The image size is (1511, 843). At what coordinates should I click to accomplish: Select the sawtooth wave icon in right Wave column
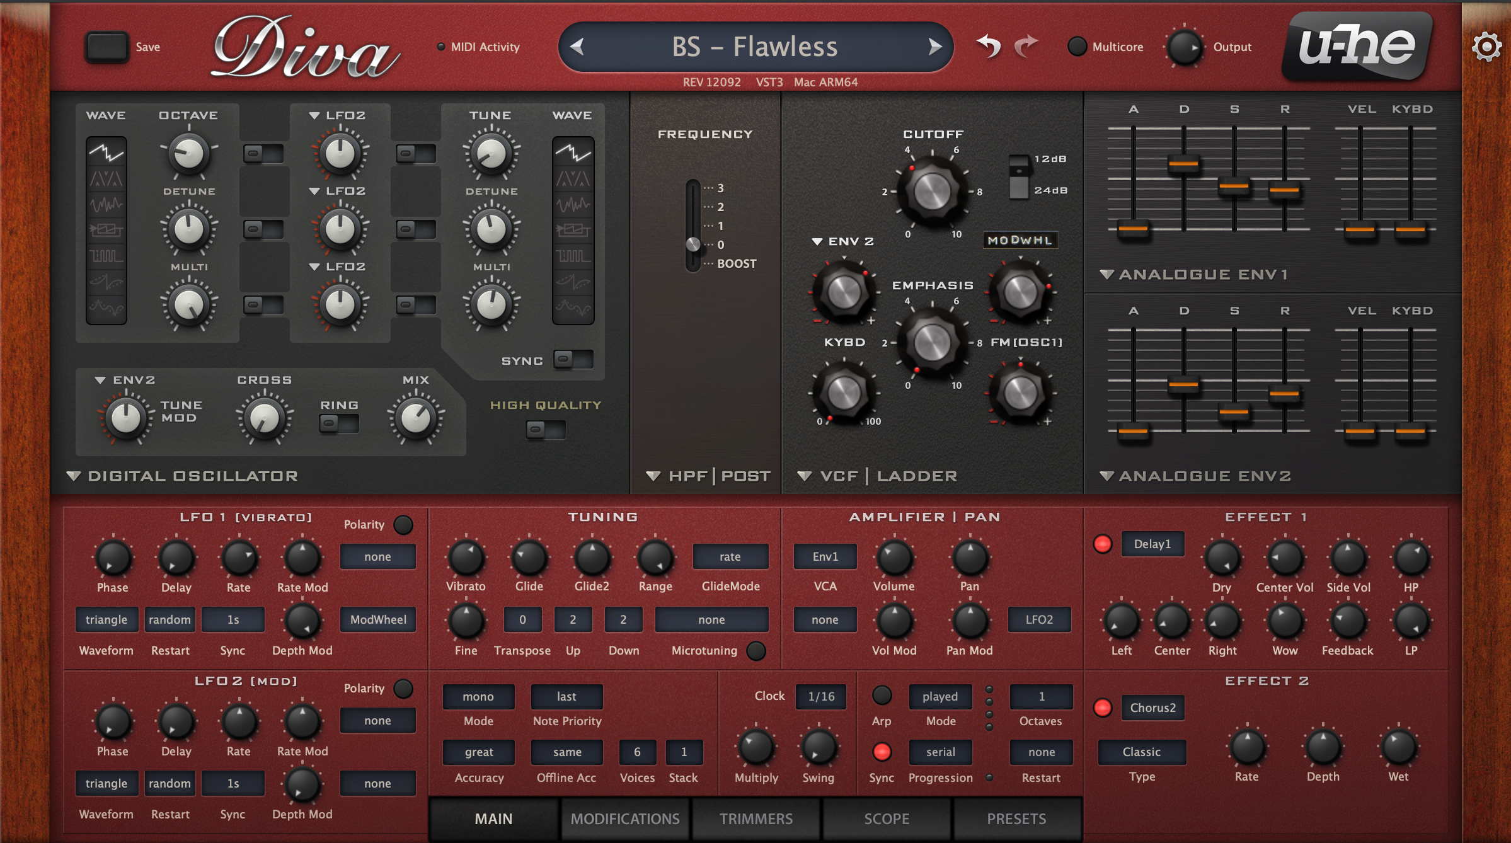click(x=572, y=152)
